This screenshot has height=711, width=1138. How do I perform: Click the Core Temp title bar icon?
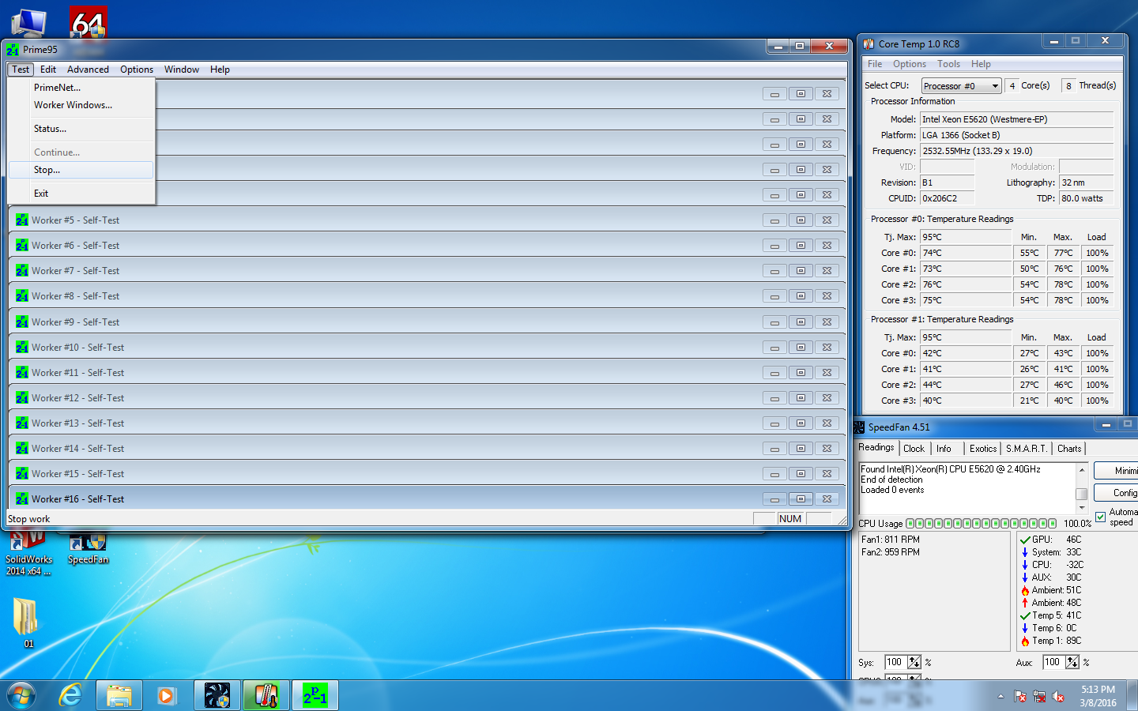pyautogui.click(x=869, y=44)
